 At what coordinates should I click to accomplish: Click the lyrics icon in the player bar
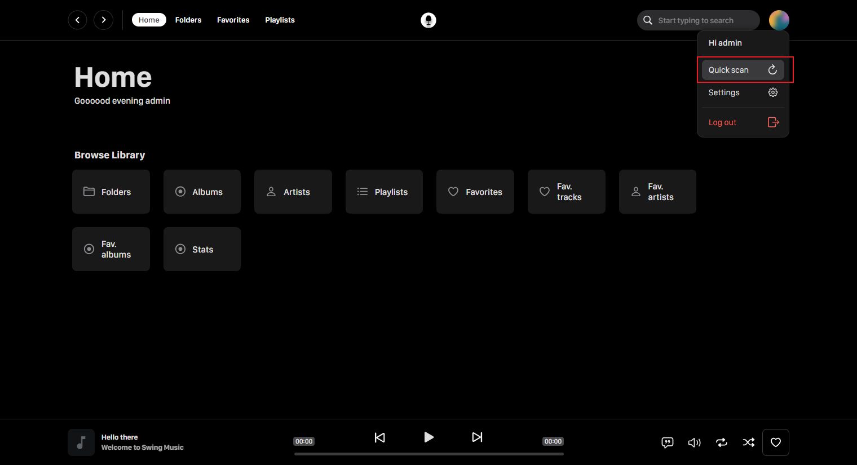click(668, 442)
